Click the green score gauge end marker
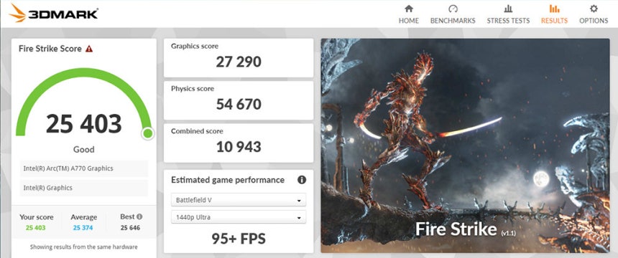618x258 pixels. click(148, 133)
